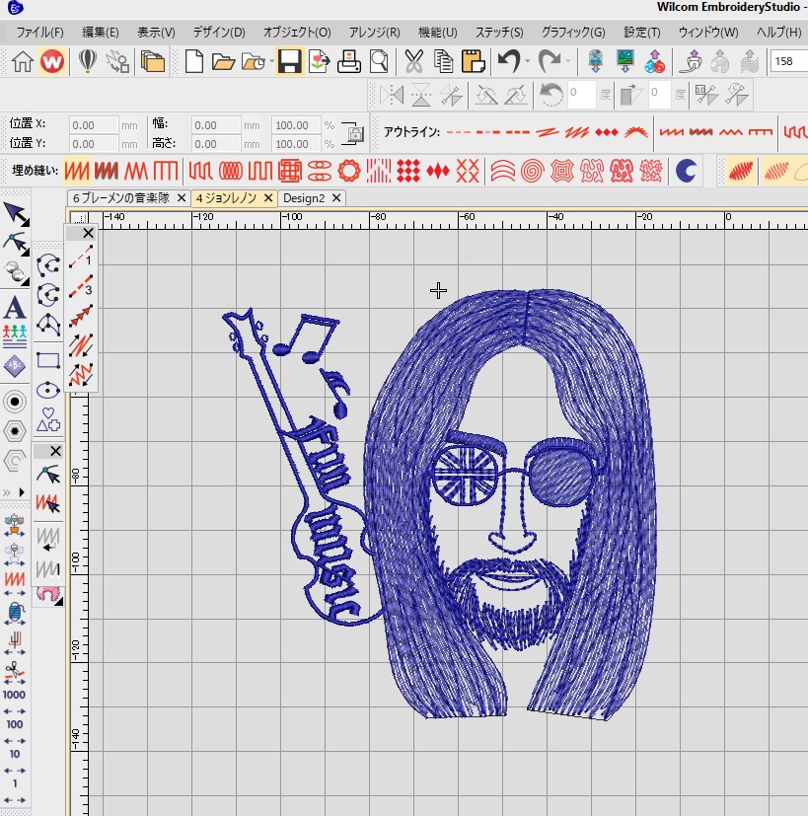This screenshot has width=808, height=816.
Task: Click the Home icon in the toolbar
Action: [x=23, y=61]
